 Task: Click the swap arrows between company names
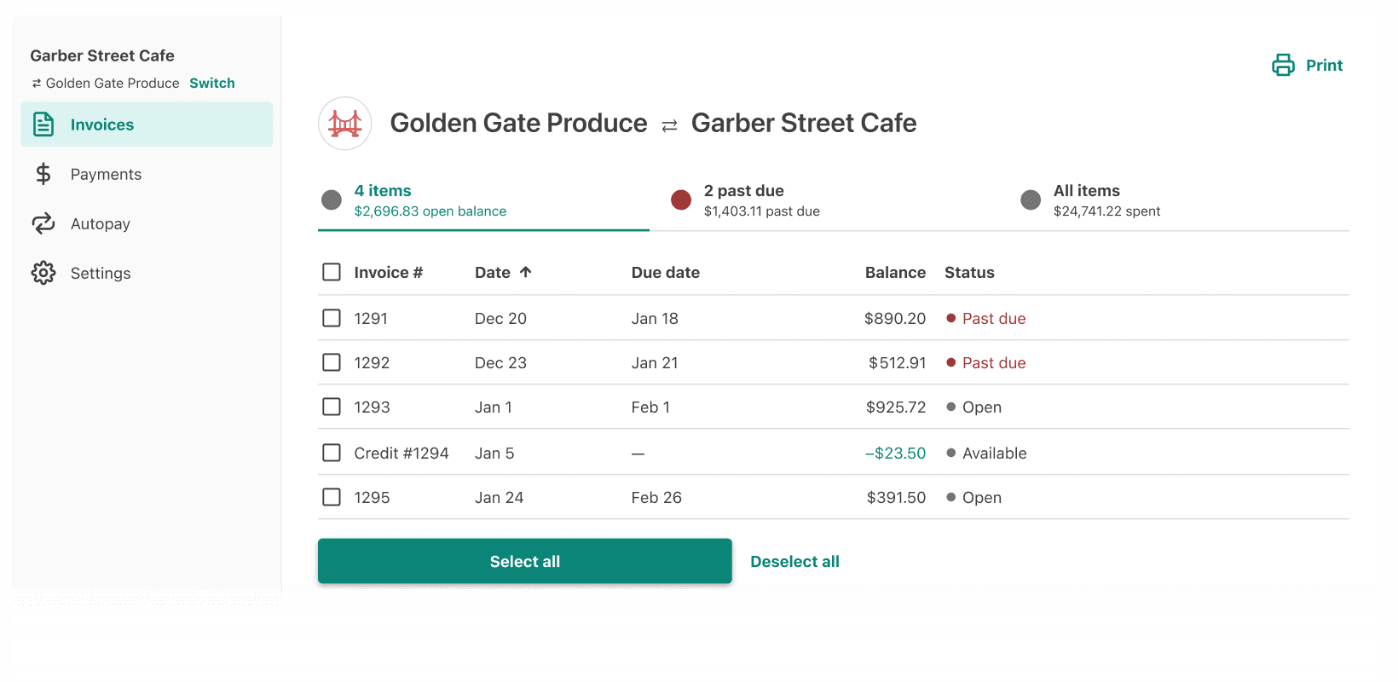(x=669, y=125)
